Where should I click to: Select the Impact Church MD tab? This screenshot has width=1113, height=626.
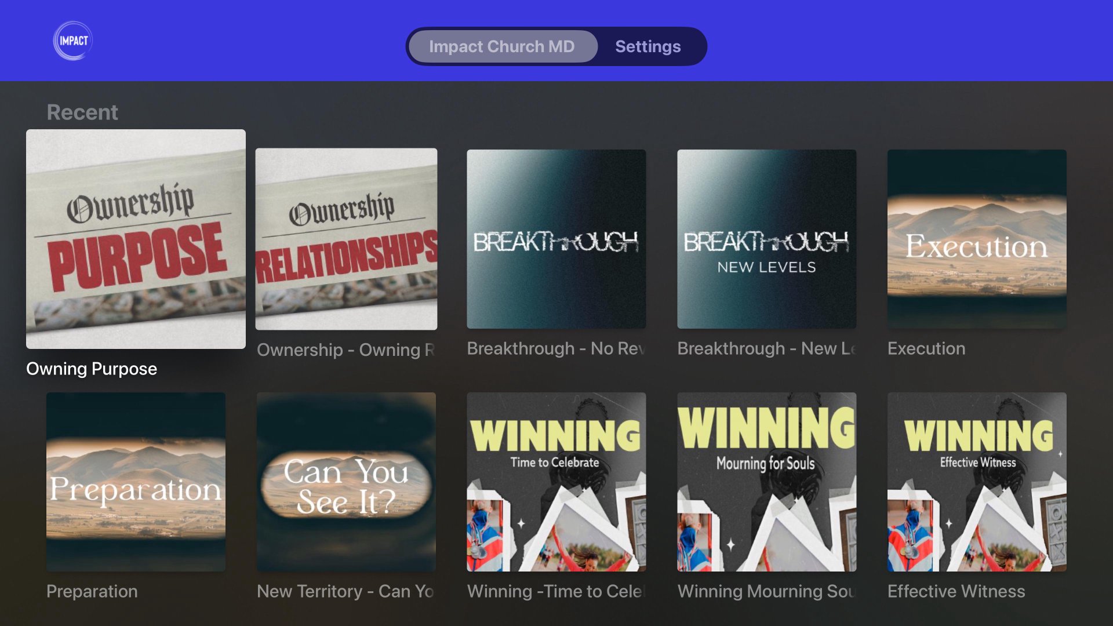click(x=502, y=46)
